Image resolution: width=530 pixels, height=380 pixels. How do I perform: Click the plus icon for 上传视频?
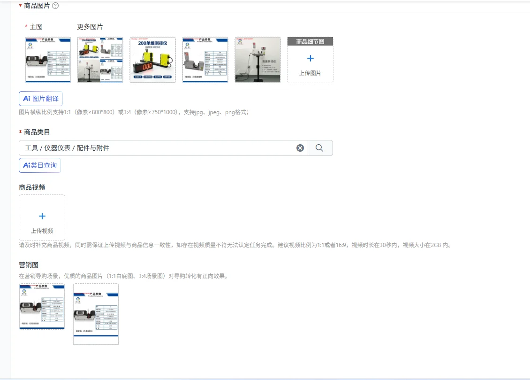click(42, 216)
